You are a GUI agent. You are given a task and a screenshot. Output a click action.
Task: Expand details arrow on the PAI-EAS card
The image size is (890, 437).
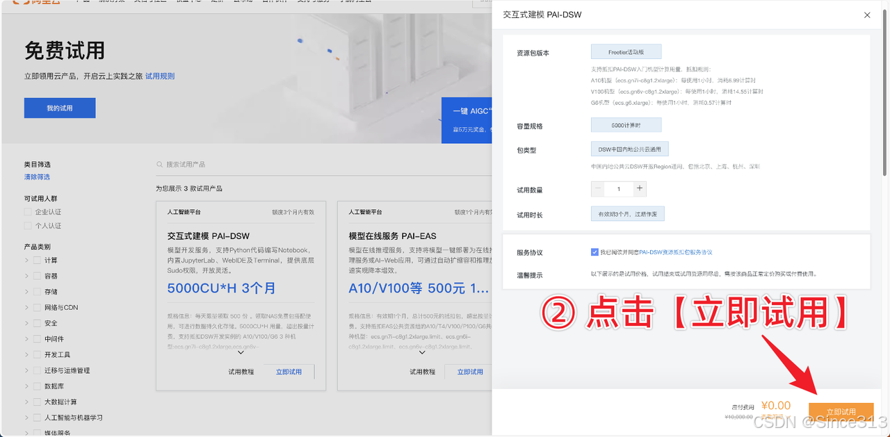422,352
